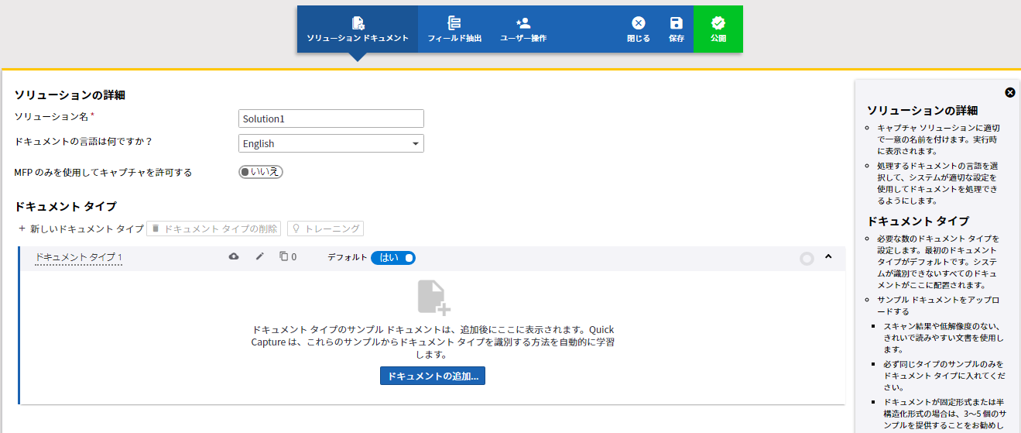Image resolution: width=1021 pixels, height=433 pixels.
Task: Click the pencil edit icon for ドキュメント タイプ 1
Action: pyautogui.click(x=260, y=256)
